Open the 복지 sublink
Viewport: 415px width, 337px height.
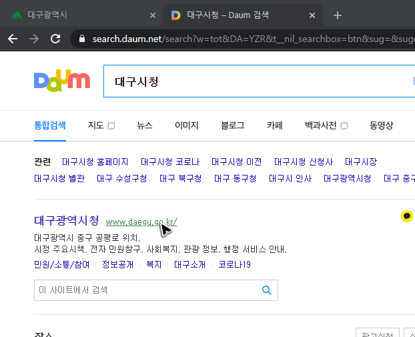pos(153,264)
